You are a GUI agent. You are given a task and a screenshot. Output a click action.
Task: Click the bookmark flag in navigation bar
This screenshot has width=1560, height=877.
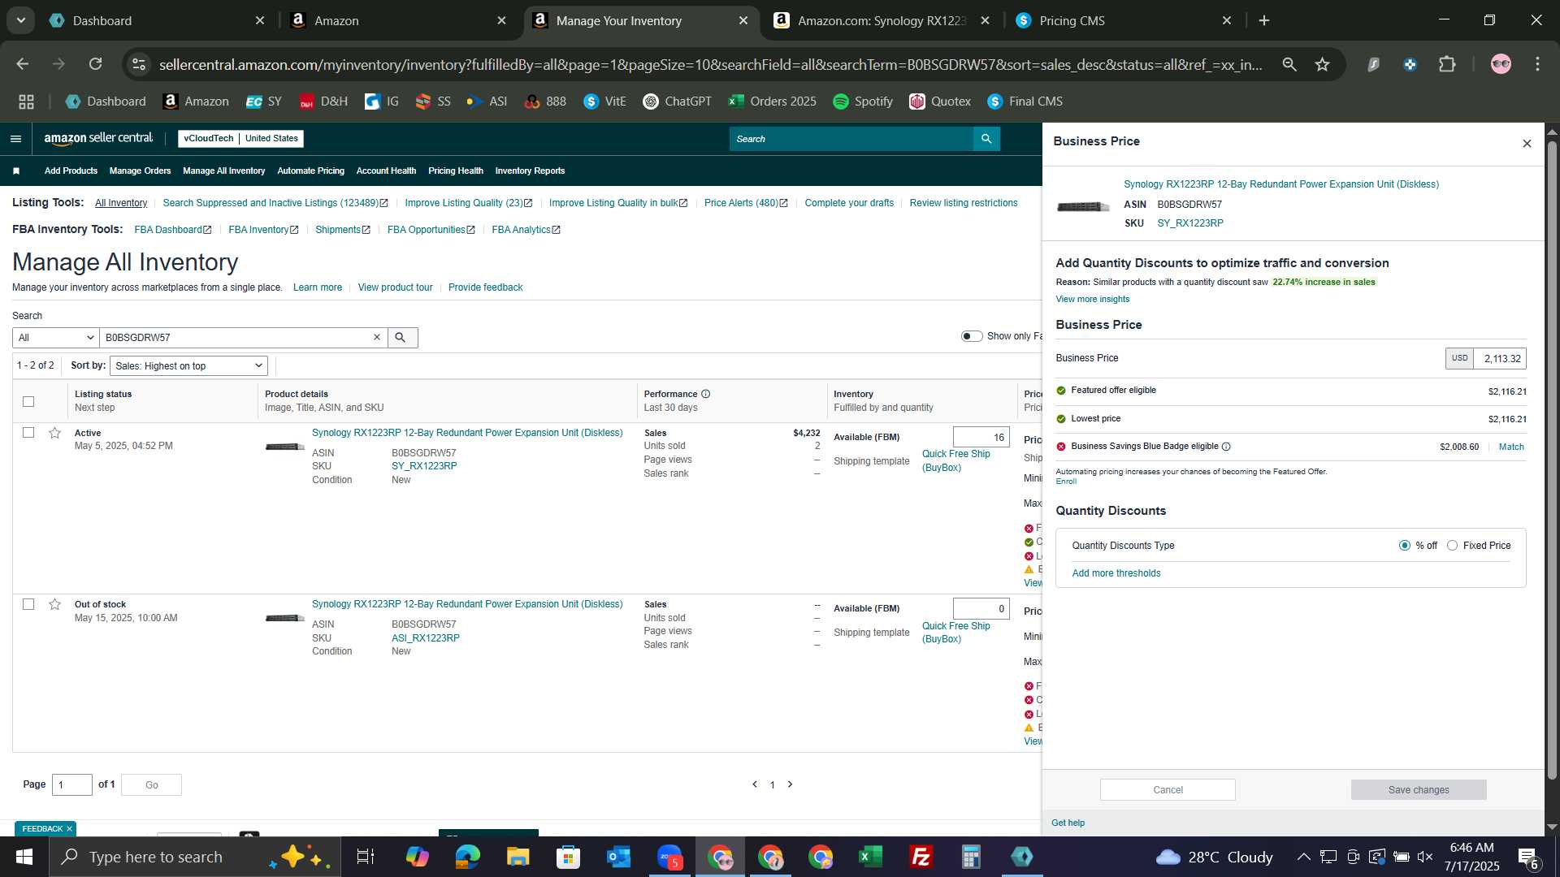coord(16,171)
